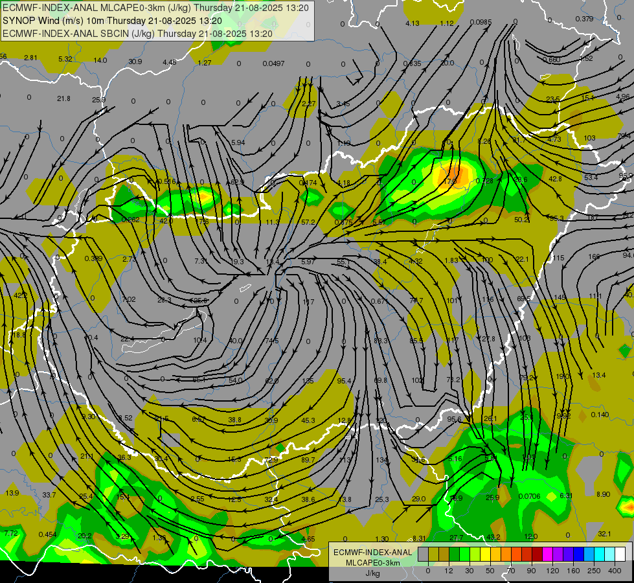Select the MLCAPE0-3km legend label
634x583 pixels.
point(373,562)
